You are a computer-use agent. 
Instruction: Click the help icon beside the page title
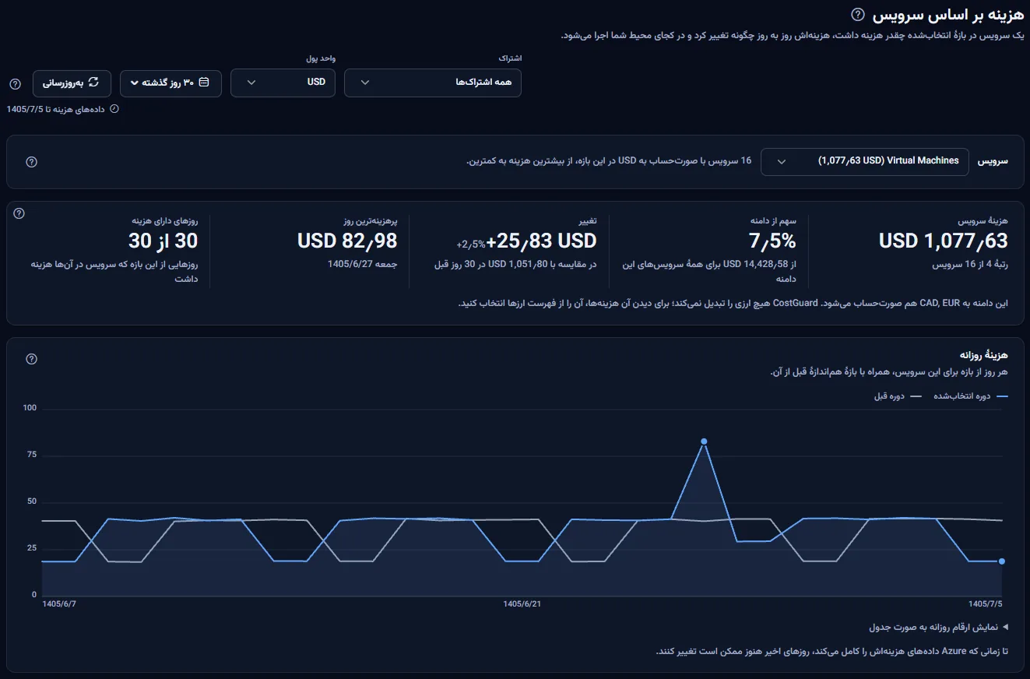click(858, 15)
